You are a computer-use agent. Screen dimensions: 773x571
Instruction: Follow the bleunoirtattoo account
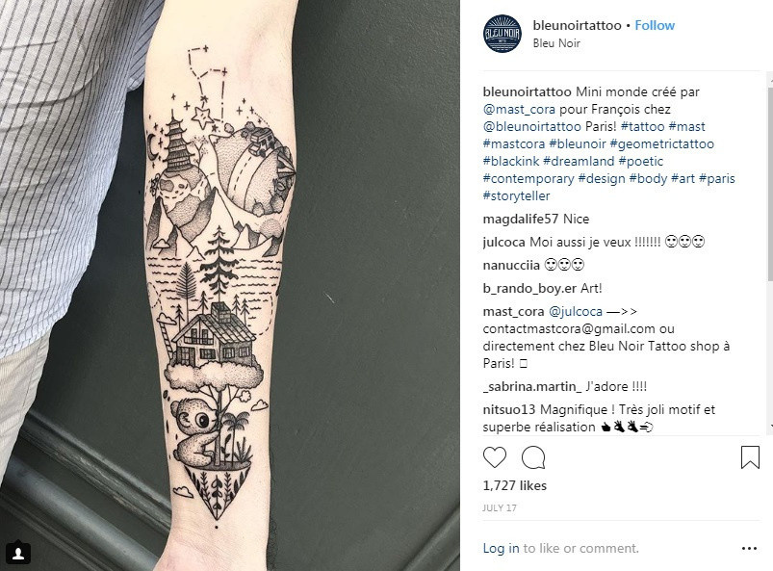point(655,25)
